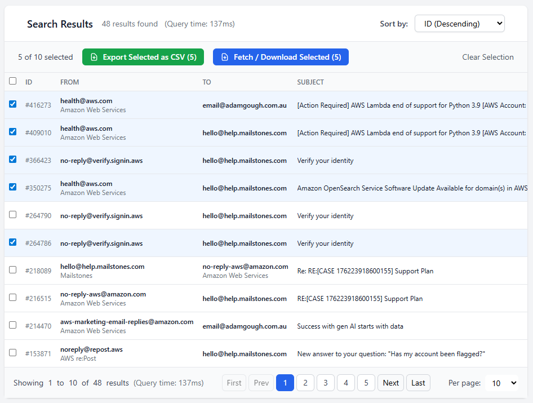This screenshot has height=403, width=533.
Task: Go to page 2 of results
Action: [x=305, y=383]
